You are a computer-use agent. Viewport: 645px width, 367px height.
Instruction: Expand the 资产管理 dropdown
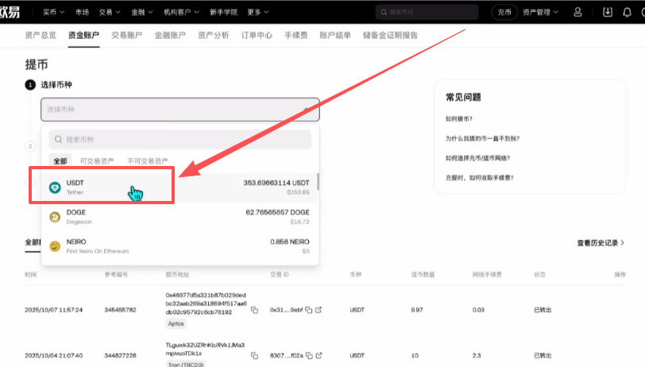point(540,13)
